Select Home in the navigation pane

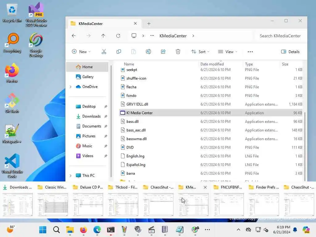click(x=87, y=67)
